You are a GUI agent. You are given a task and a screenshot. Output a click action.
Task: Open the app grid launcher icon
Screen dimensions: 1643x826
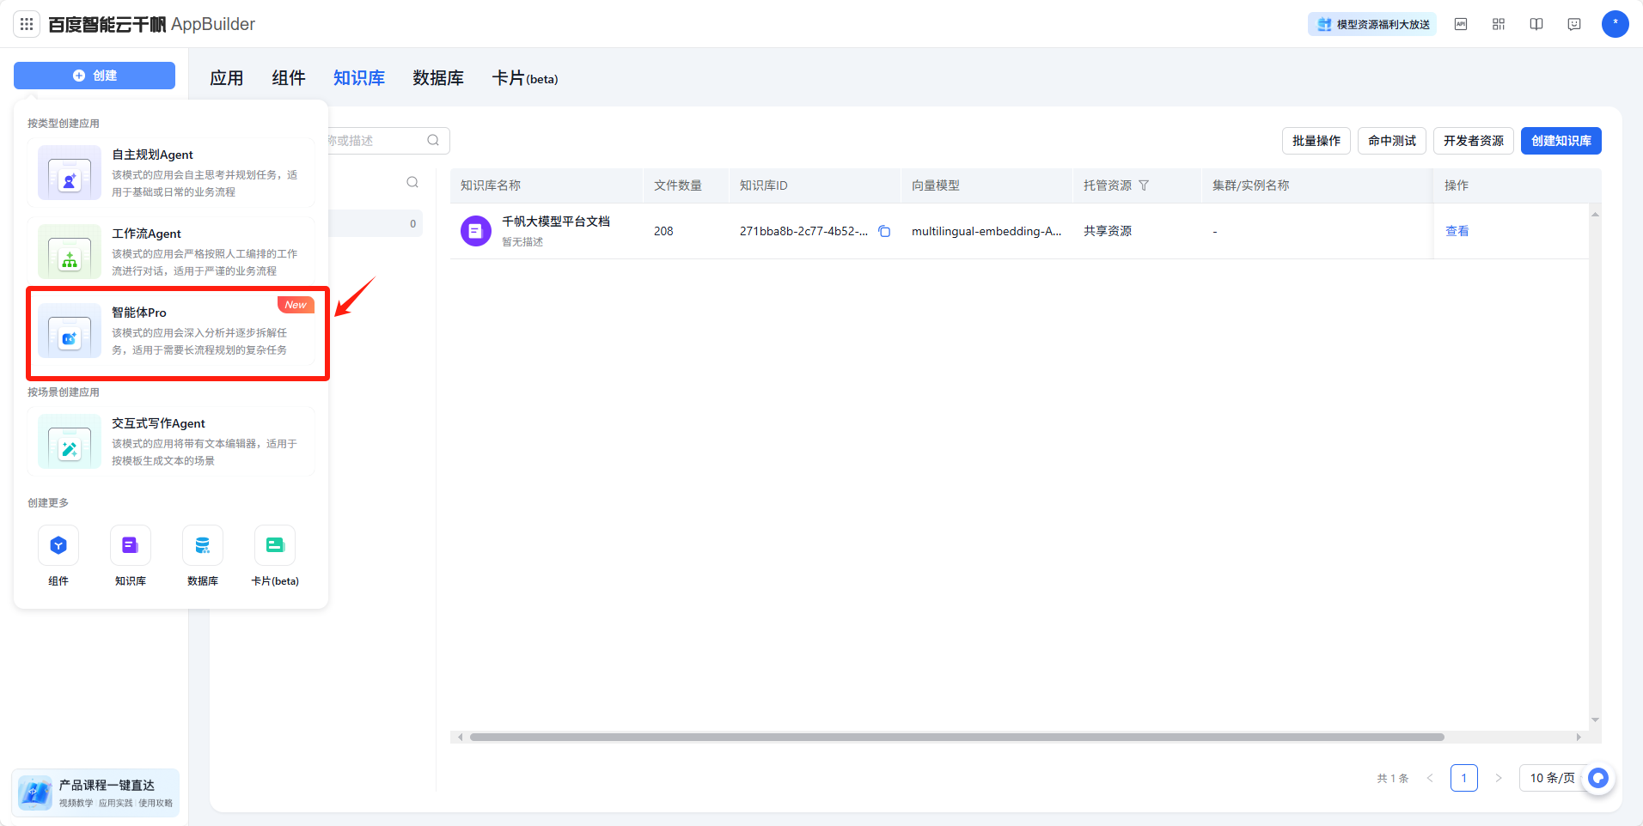(27, 24)
